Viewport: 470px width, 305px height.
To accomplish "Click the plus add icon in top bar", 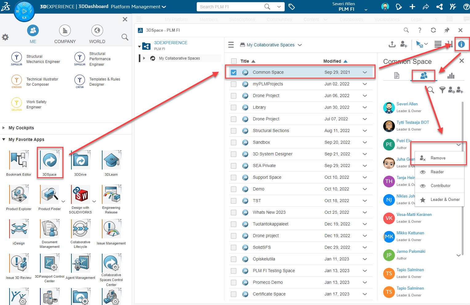I will [x=412, y=7].
